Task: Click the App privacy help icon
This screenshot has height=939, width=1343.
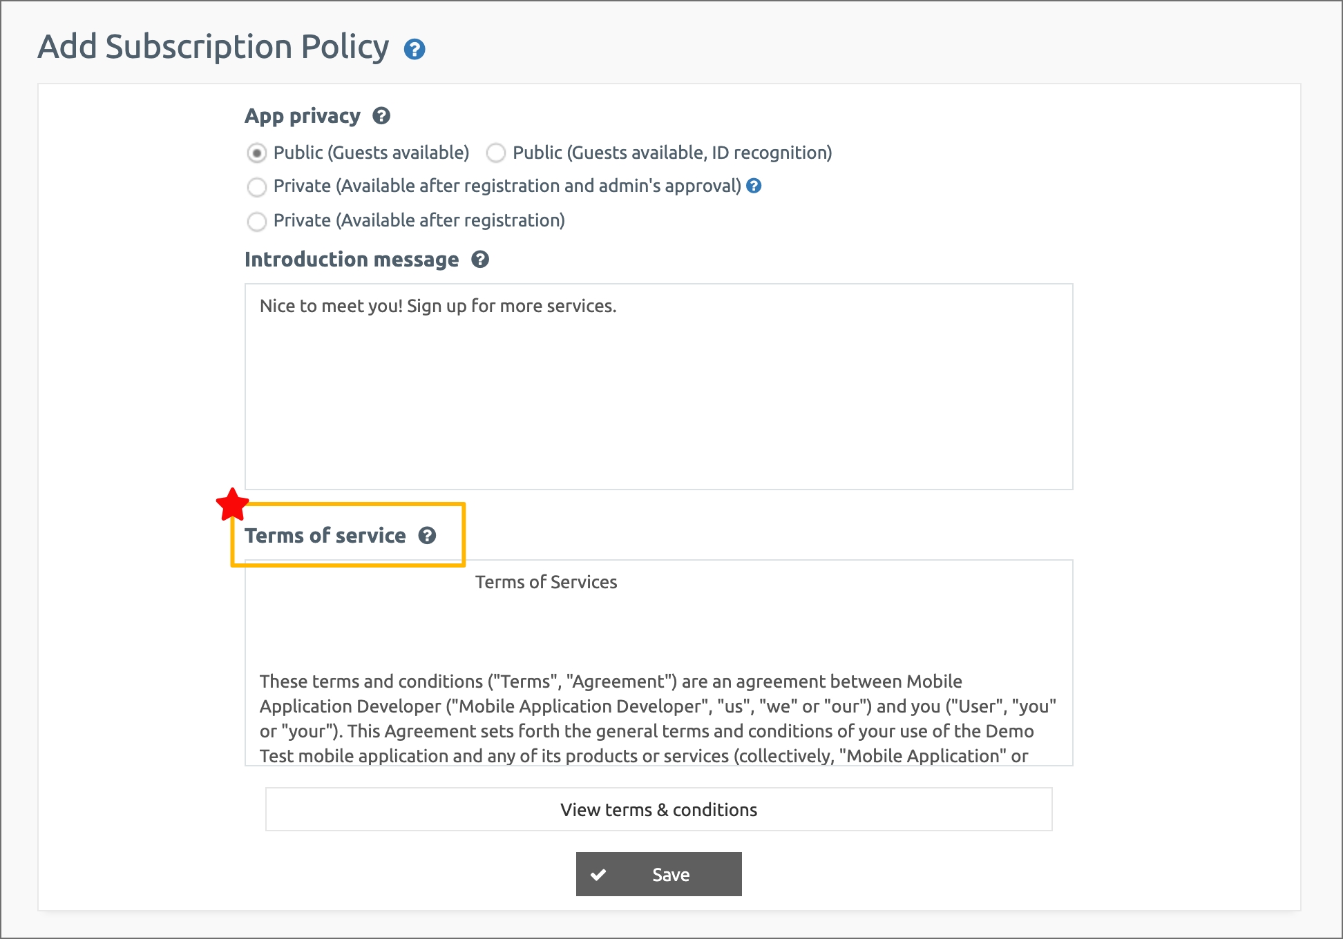Action: 381,115
